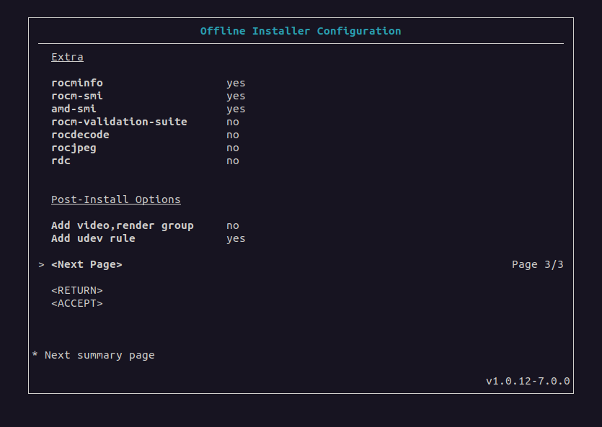Toggle the rocjpeg no value
Viewport: 602px width, 427px height.
click(x=233, y=148)
